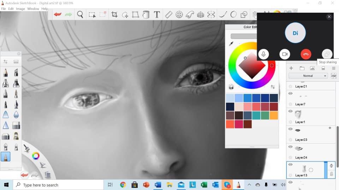339x190 pixels.
Task: Open the Normal blend mode dropdown
Action: [x=308, y=76]
